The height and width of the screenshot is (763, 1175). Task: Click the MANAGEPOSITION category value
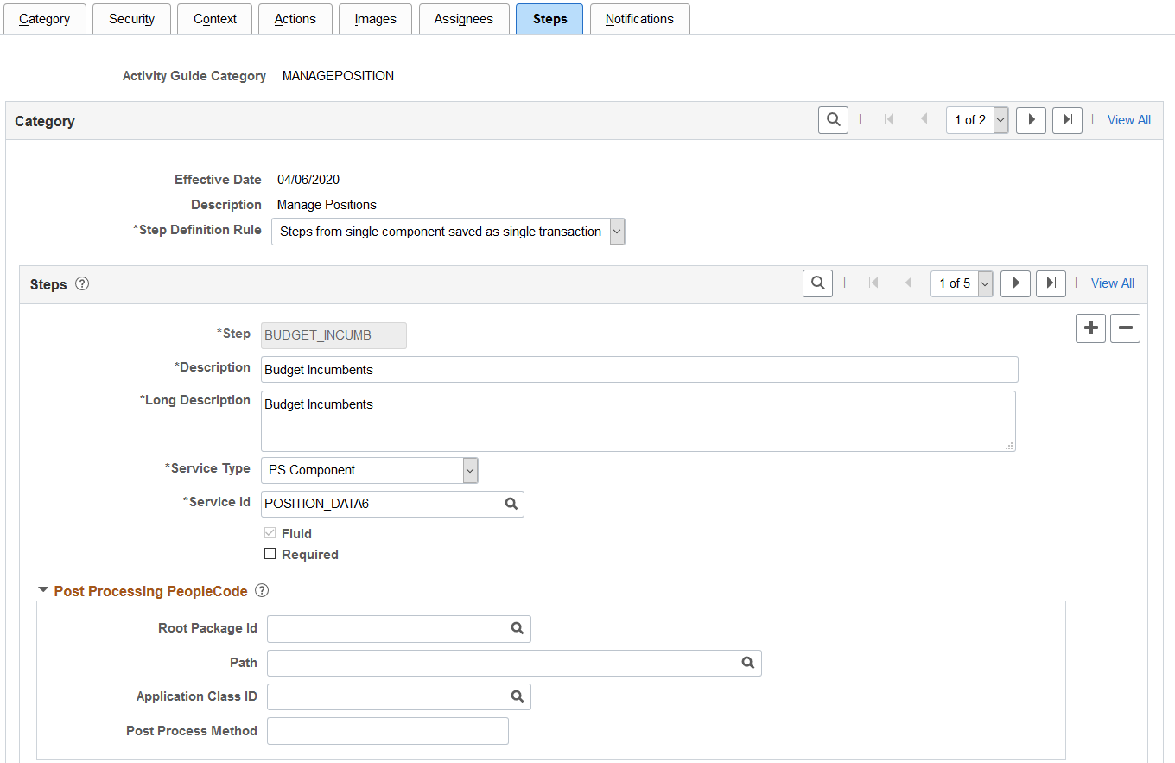(338, 76)
